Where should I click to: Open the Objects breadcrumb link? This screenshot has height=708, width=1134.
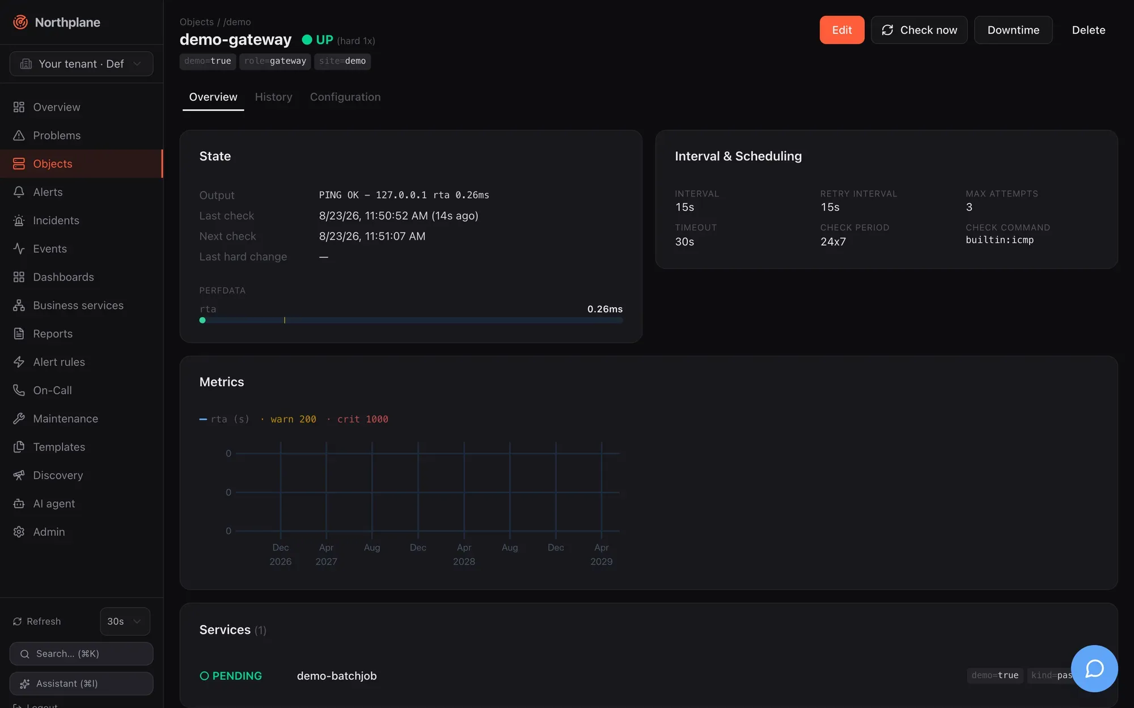coord(197,22)
